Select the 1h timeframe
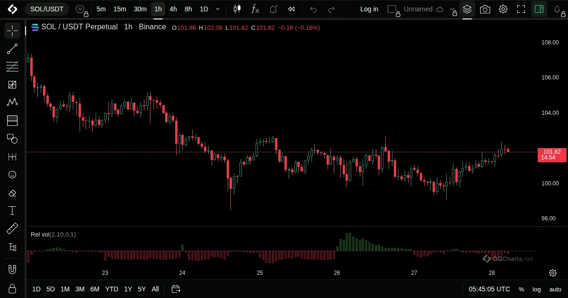The image size is (568, 298). tap(158, 9)
